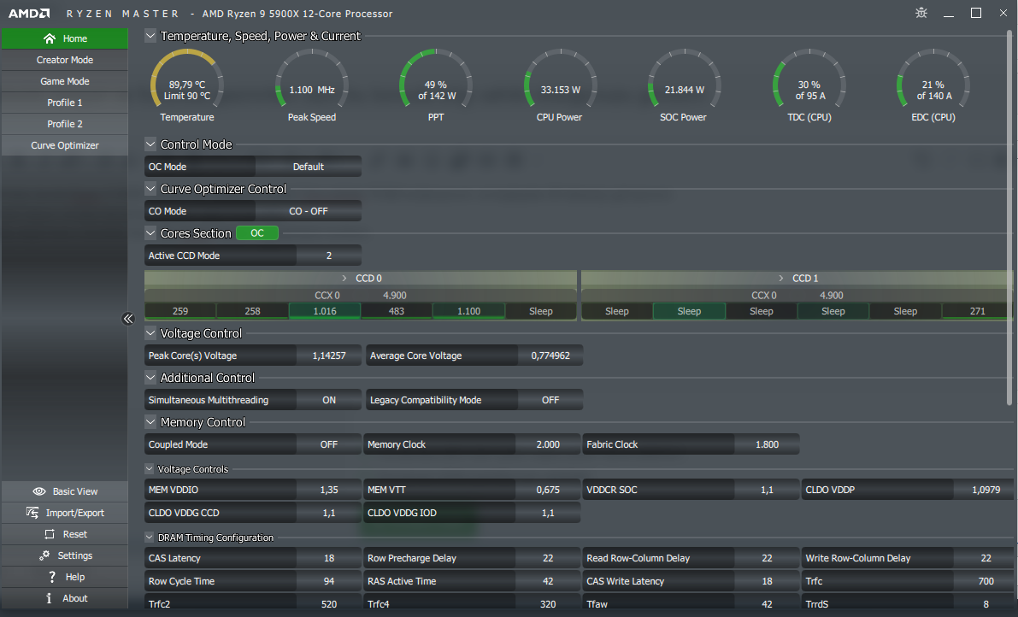Click core cell showing 1.016
This screenshot has width=1018, height=617.
click(325, 311)
